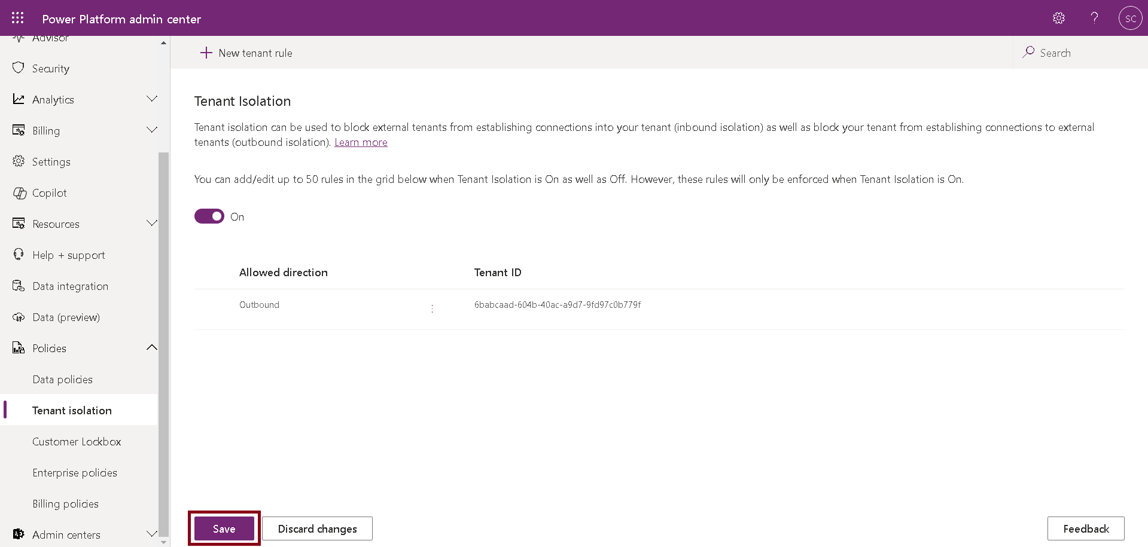The height and width of the screenshot is (547, 1148).
Task: Click the Security shield icon
Action: coord(19,68)
